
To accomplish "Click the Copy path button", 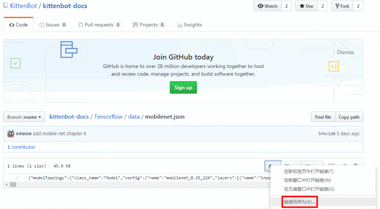I will click(349, 117).
